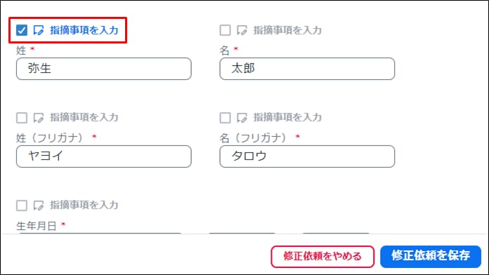Focus the 姓（フリガナ） field with ヤヨイ

tap(104, 156)
